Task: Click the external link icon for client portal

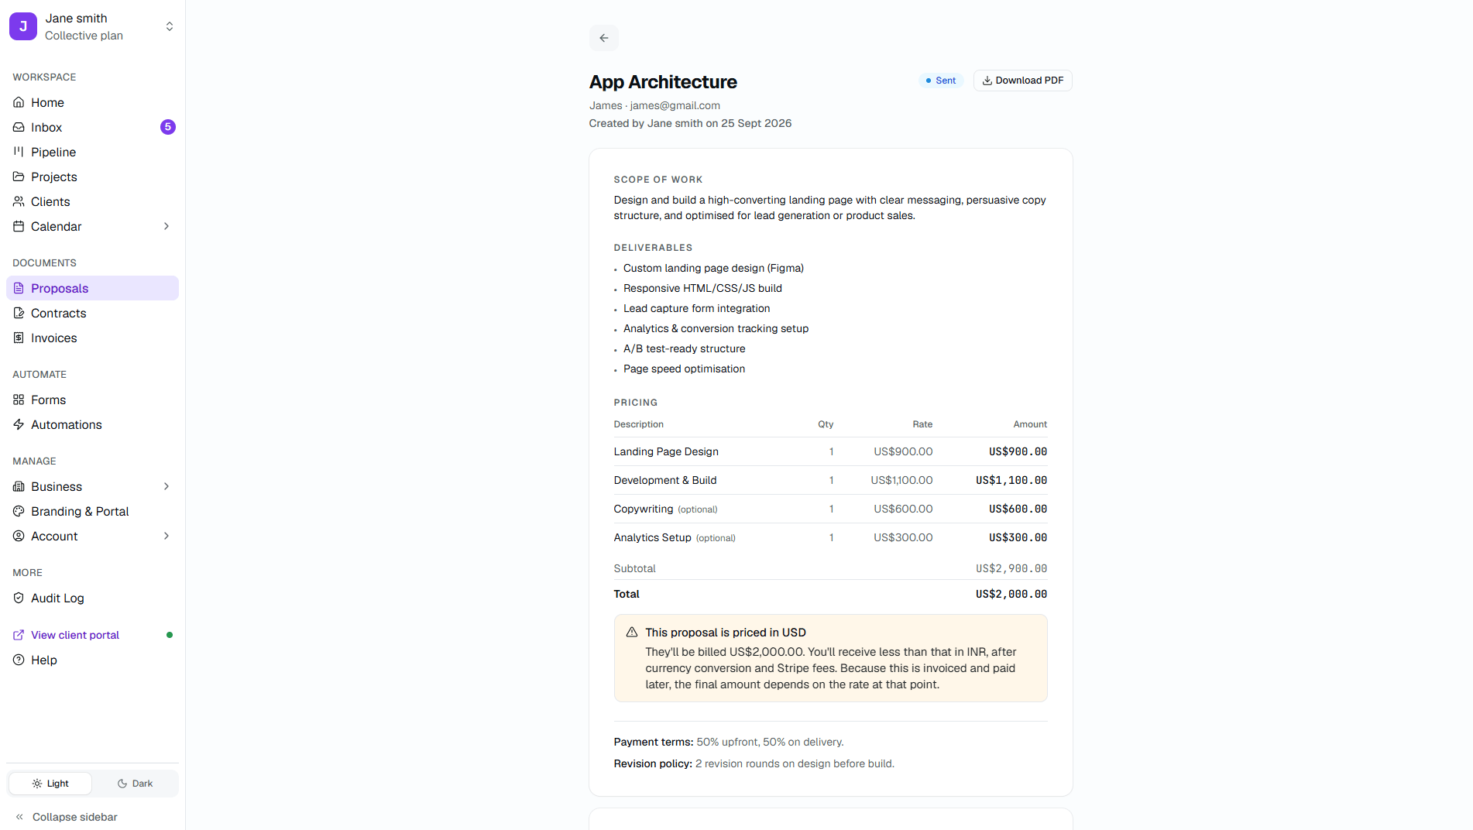Action: pos(19,635)
